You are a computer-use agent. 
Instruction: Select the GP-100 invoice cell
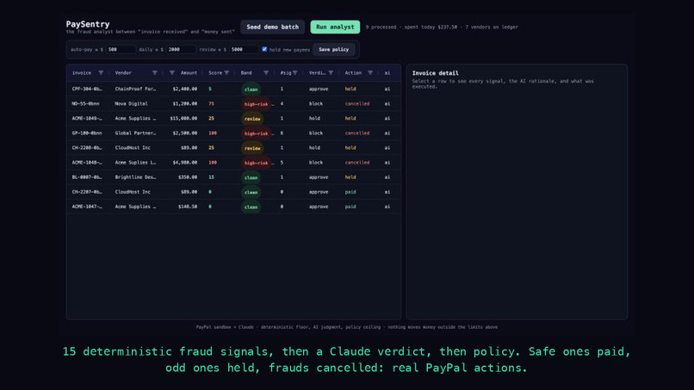(87, 133)
